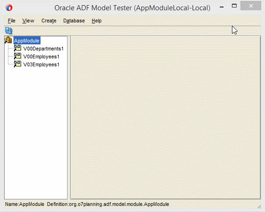The height and width of the screenshot is (212, 265).
Task: Select V03Employees1 in the tree
Action: coord(41,64)
